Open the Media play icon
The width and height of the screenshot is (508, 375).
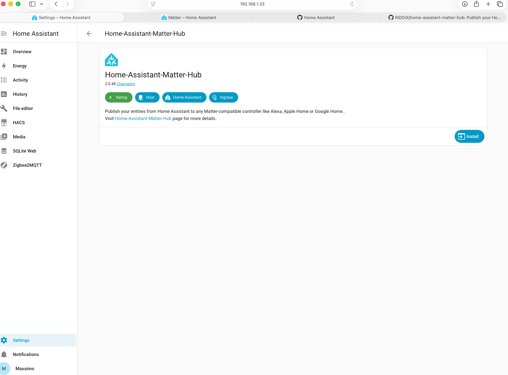click(4, 137)
